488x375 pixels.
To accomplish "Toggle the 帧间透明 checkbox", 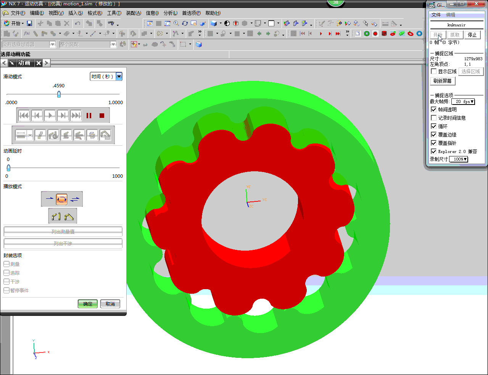I will point(434,109).
